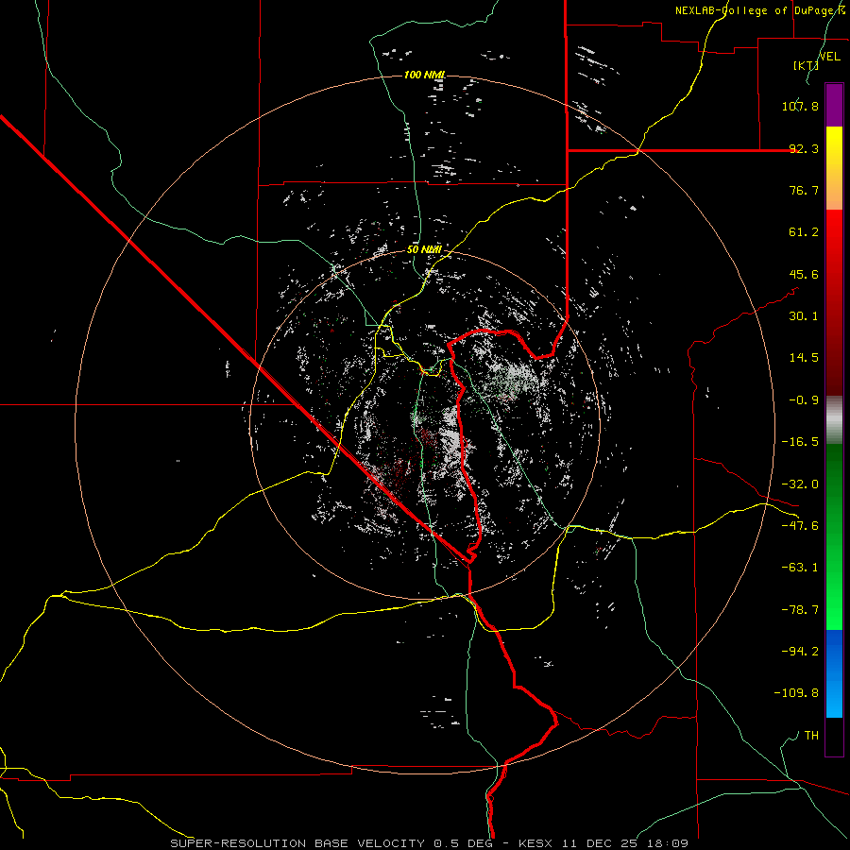Click the TH legend label

tap(811, 736)
